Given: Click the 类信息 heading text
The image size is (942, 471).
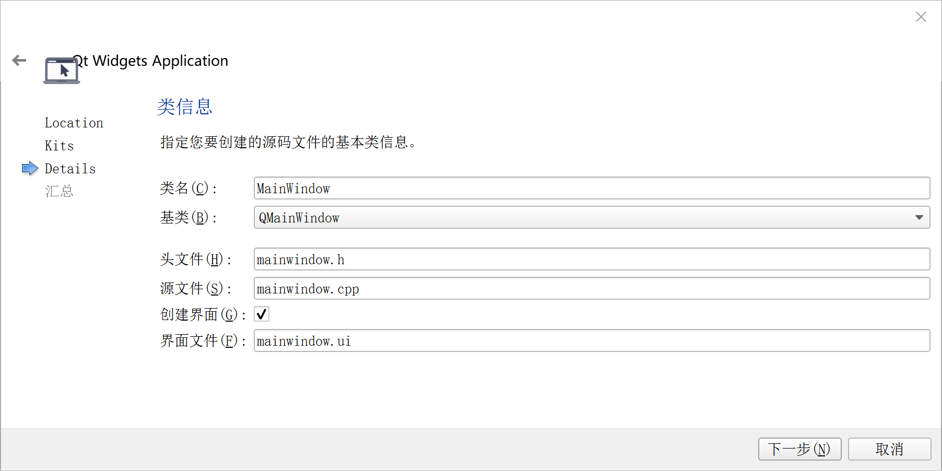Looking at the screenshot, I should 185,107.
